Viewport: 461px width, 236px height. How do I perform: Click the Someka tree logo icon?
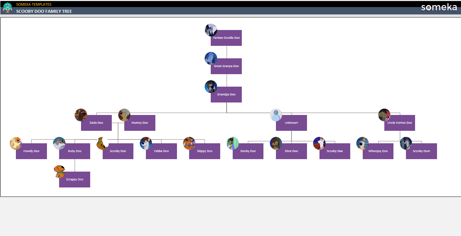pyautogui.click(x=7, y=7)
